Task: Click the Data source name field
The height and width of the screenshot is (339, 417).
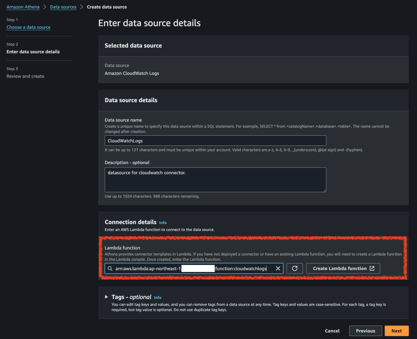Action: tap(215, 141)
